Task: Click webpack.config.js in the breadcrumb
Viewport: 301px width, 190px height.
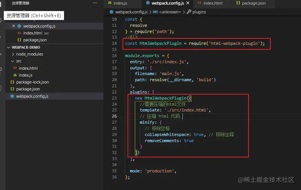Action: tap(131, 12)
